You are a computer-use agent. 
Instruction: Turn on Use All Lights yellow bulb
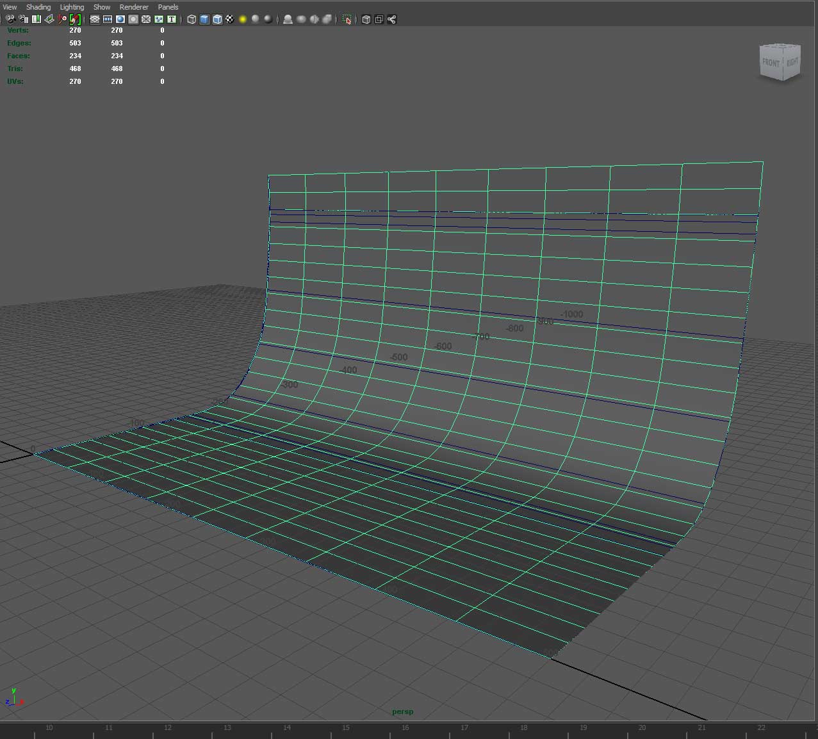243,19
